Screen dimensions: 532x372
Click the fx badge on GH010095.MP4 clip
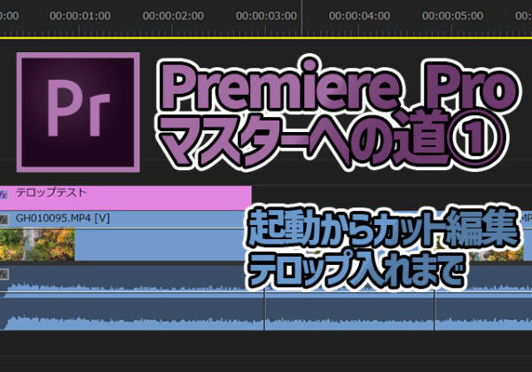click(4, 220)
